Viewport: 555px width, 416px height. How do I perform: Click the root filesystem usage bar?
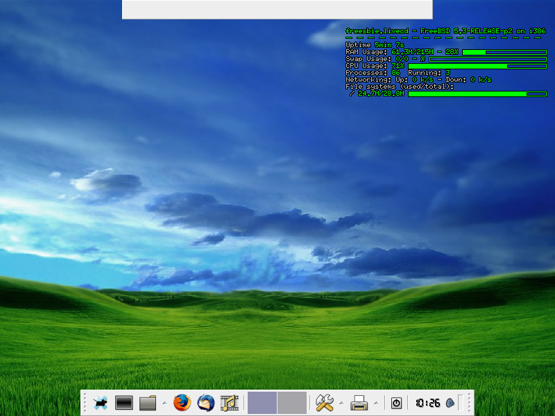click(477, 94)
